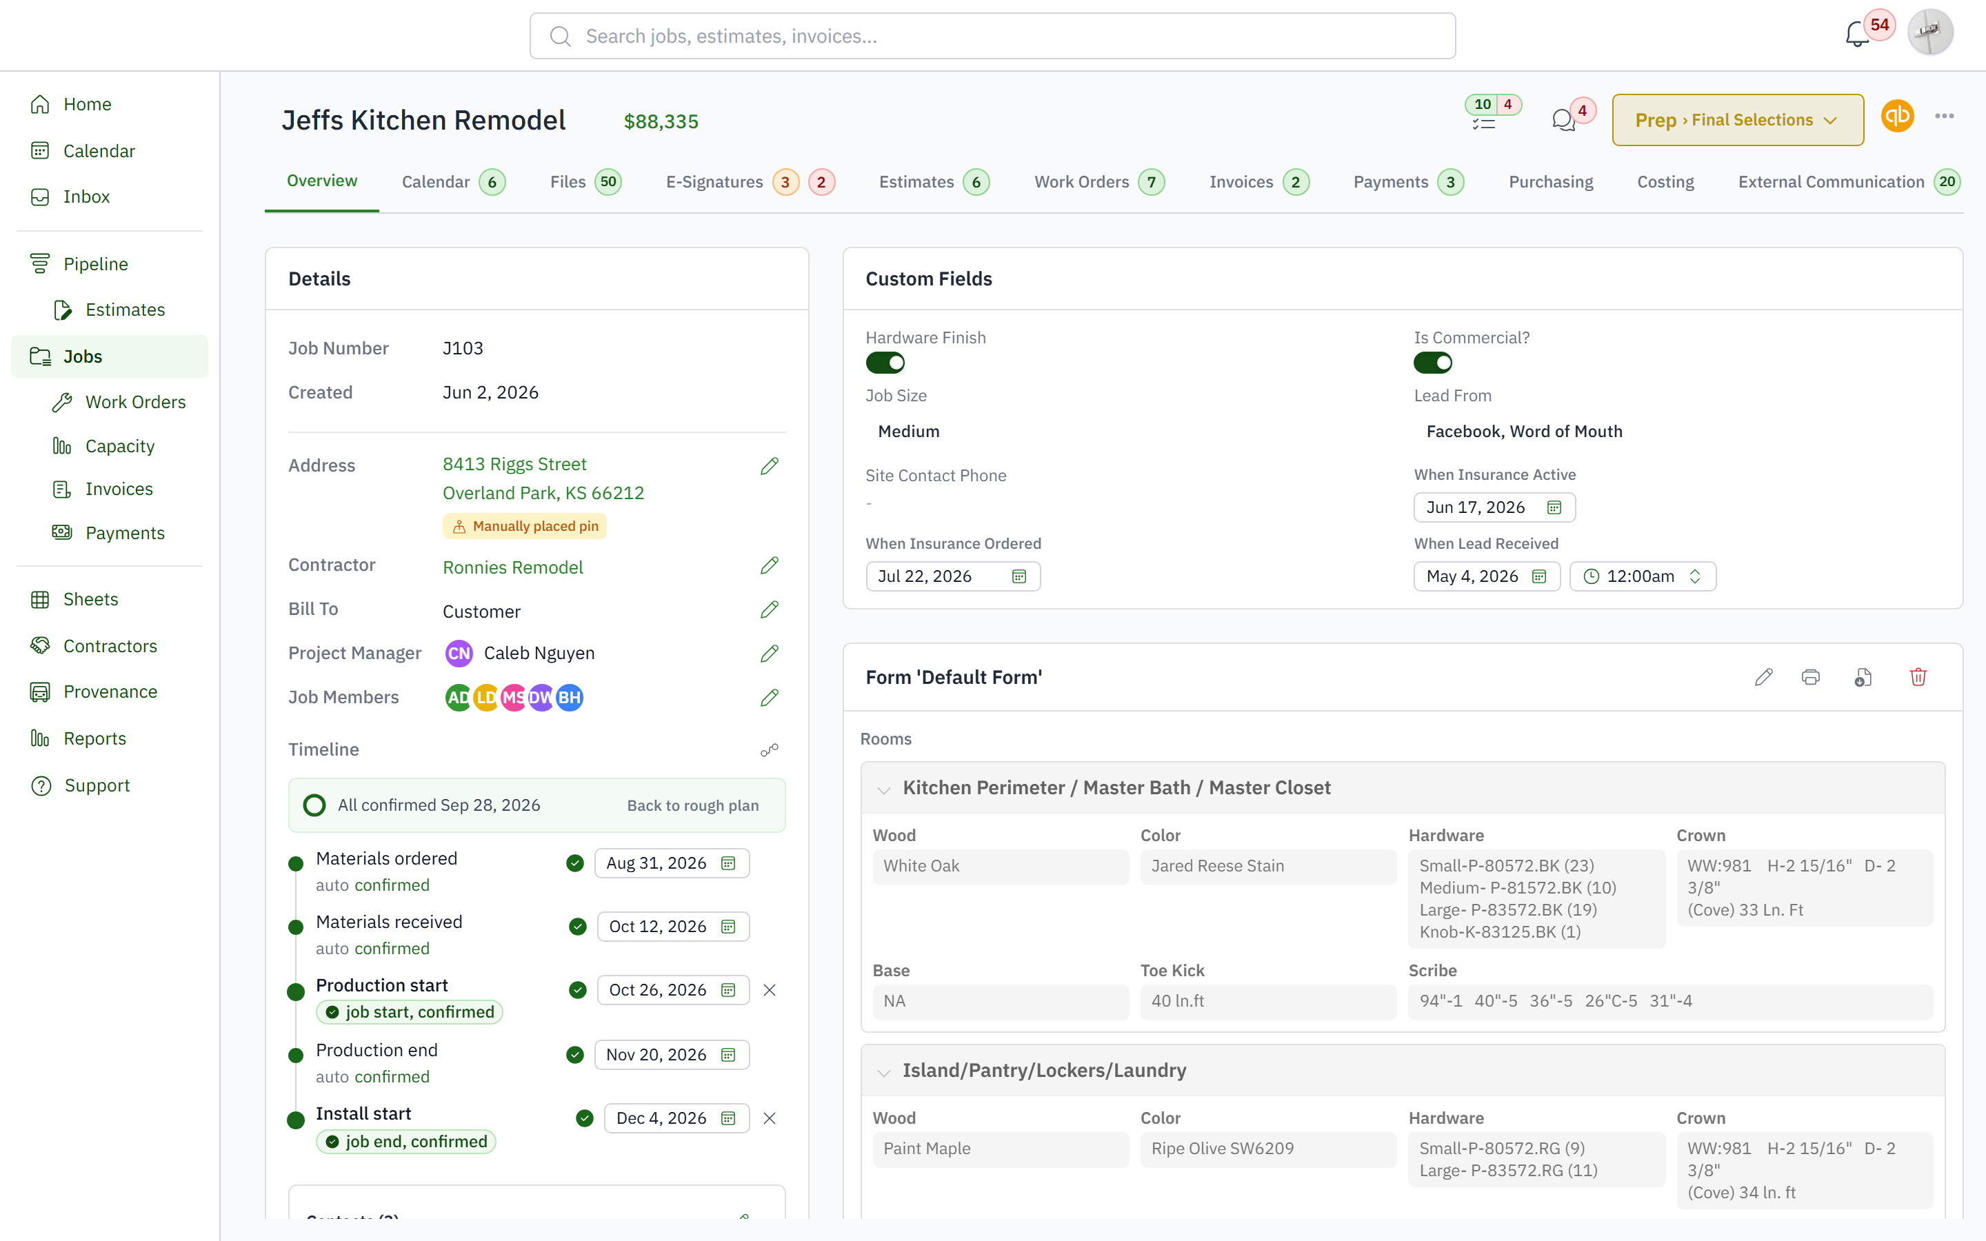Open the notifications bell

click(1856, 34)
